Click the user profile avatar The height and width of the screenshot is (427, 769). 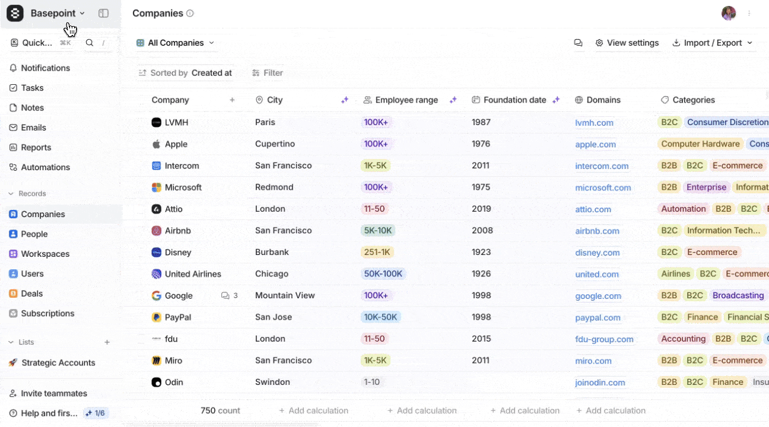click(729, 13)
